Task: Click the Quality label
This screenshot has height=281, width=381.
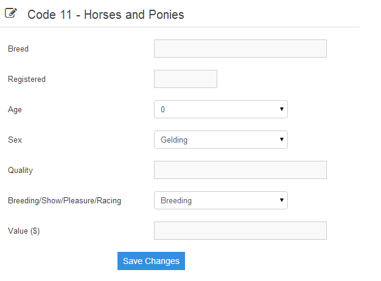Action: 21,171
